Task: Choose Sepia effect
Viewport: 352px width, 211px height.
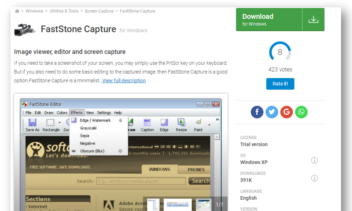Action: tap(98, 136)
